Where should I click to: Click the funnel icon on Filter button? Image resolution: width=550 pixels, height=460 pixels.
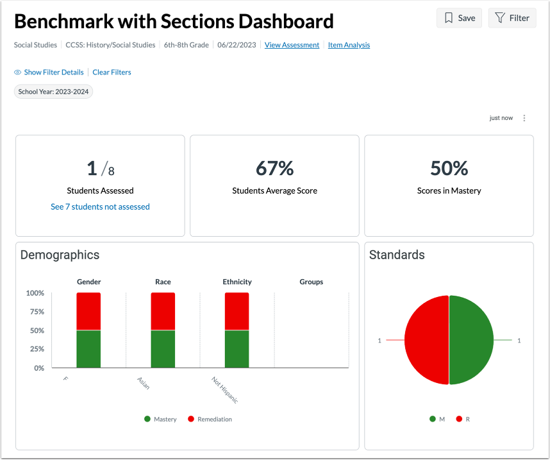499,18
